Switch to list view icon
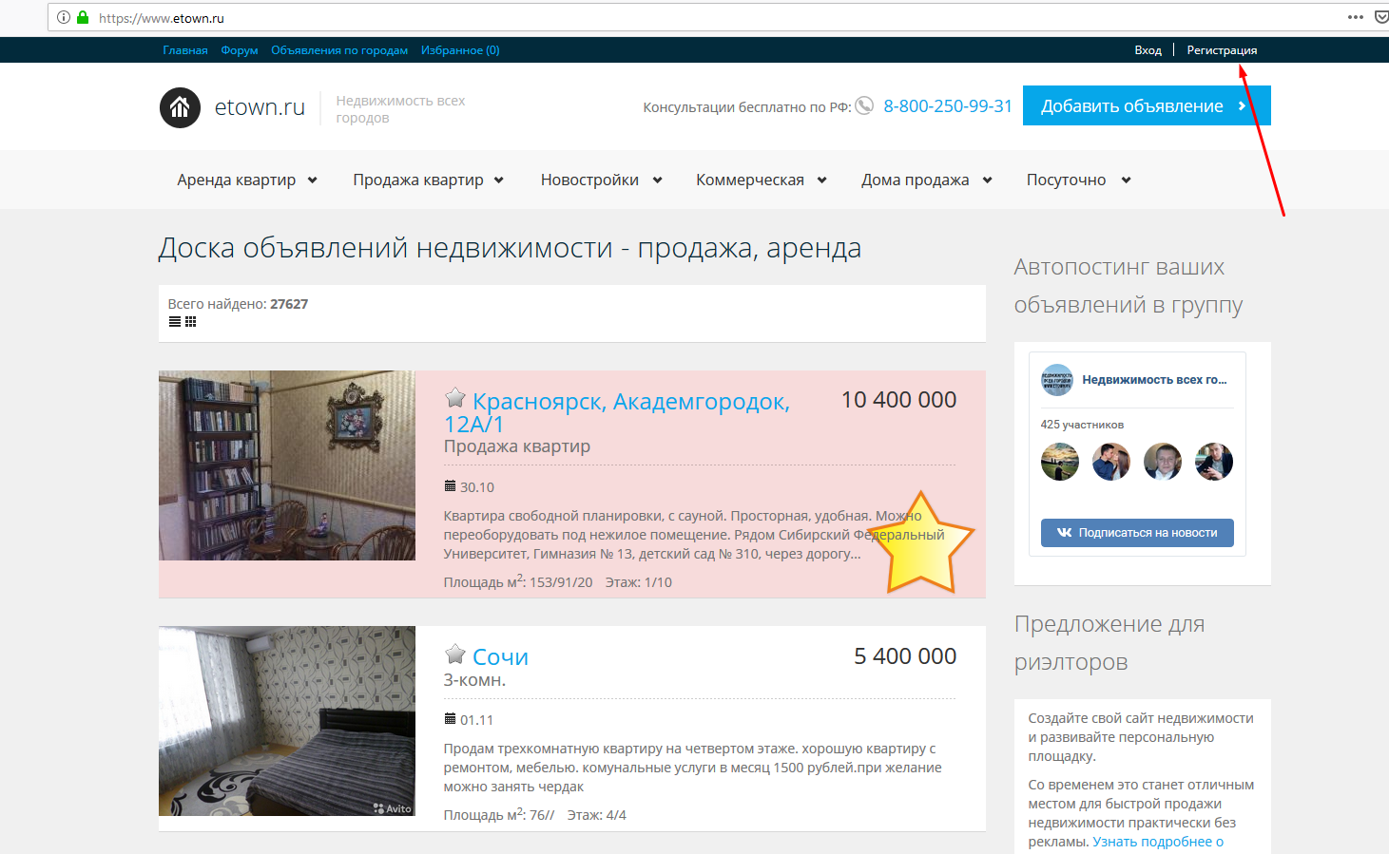The width and height of the screenshot is (1389, 854). 175,322
